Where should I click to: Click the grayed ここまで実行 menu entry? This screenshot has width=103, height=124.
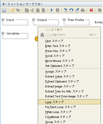(69, 30)
